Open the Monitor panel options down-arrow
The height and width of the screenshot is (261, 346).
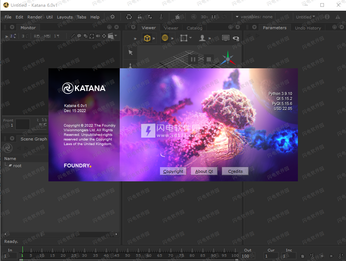point(12,27)
